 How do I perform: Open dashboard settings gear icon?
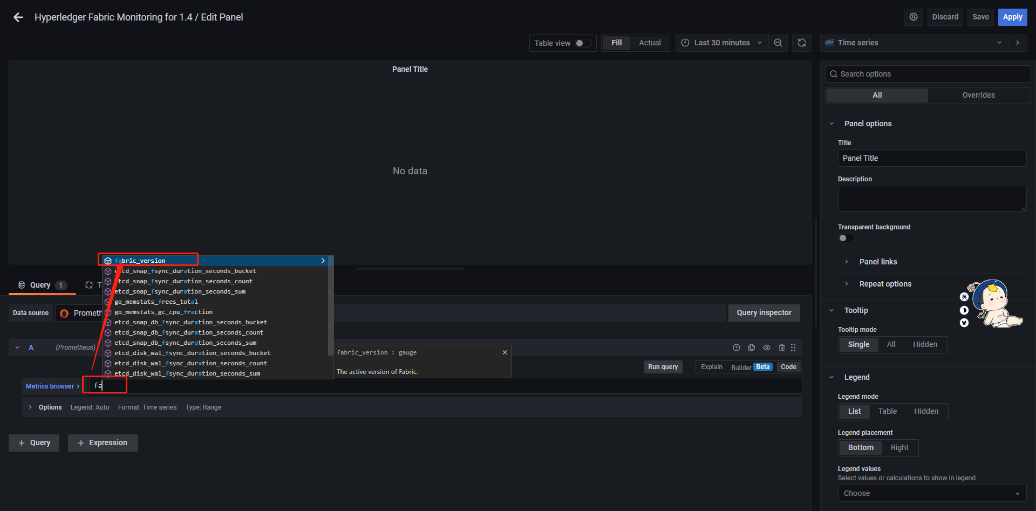pos(914,17)
